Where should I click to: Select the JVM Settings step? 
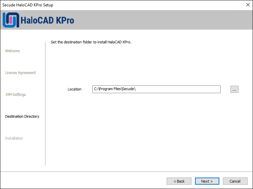tap(15, 95)
